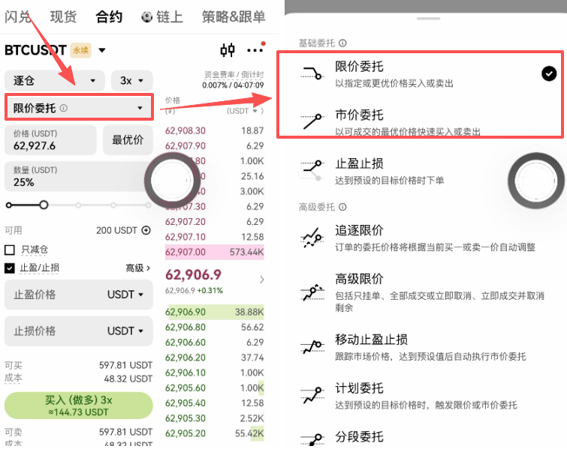Click bid price 62,905.60 in order book
This screenshot has height=449, width=567.
[x=185, y=388]
